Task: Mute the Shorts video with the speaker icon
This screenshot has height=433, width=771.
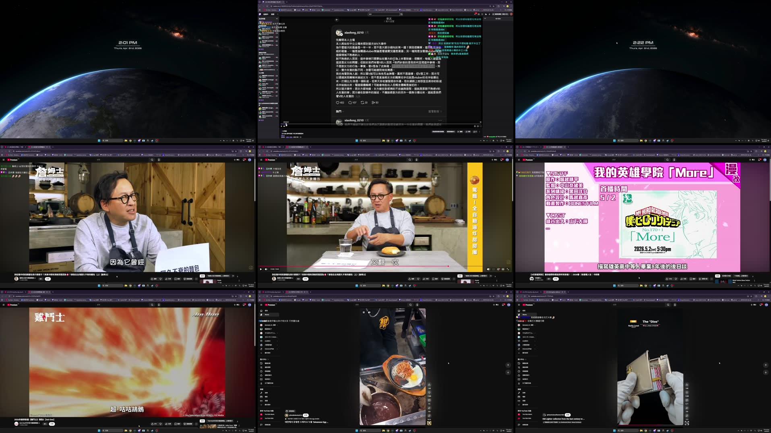Action: [x=369, y=312]
